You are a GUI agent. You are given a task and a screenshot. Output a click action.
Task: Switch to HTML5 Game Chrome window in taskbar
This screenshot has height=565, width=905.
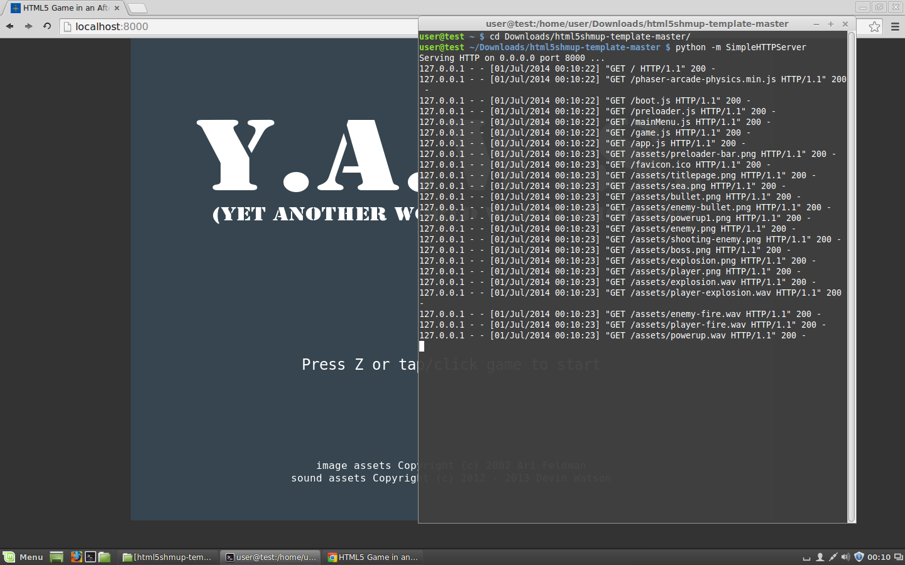pyautogui.click(x=373, y=557)
